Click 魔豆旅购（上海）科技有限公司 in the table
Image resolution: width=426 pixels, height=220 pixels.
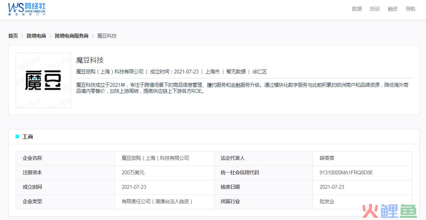point(155,158)
